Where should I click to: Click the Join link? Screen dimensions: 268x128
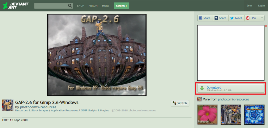[249, 6]
